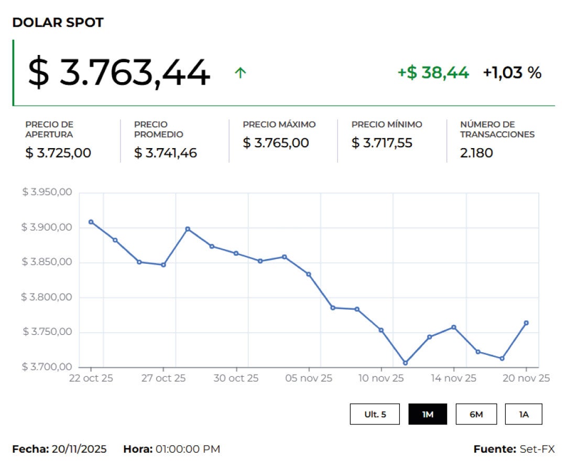Click the Precio Máximo value $ 3.765,00
566x471 pixels.
276,143
